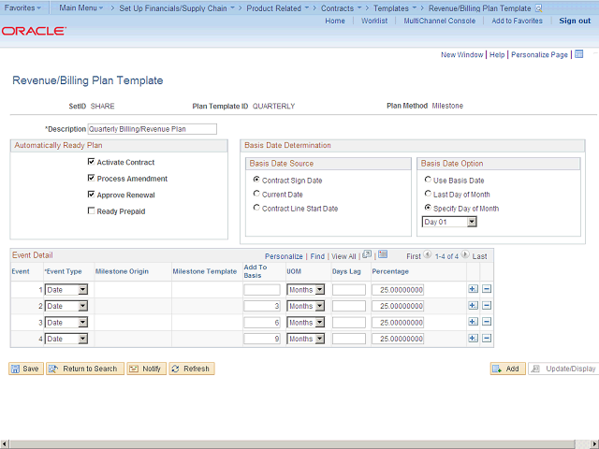Screen dimensions: 599x449
Task: Add a new row after event 1
Action: click(x=472, y=290)
